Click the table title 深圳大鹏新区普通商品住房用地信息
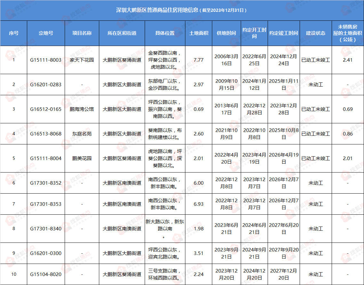Viewport: 364px width, 285px height. pyautogui.click(x=157, y=10)
